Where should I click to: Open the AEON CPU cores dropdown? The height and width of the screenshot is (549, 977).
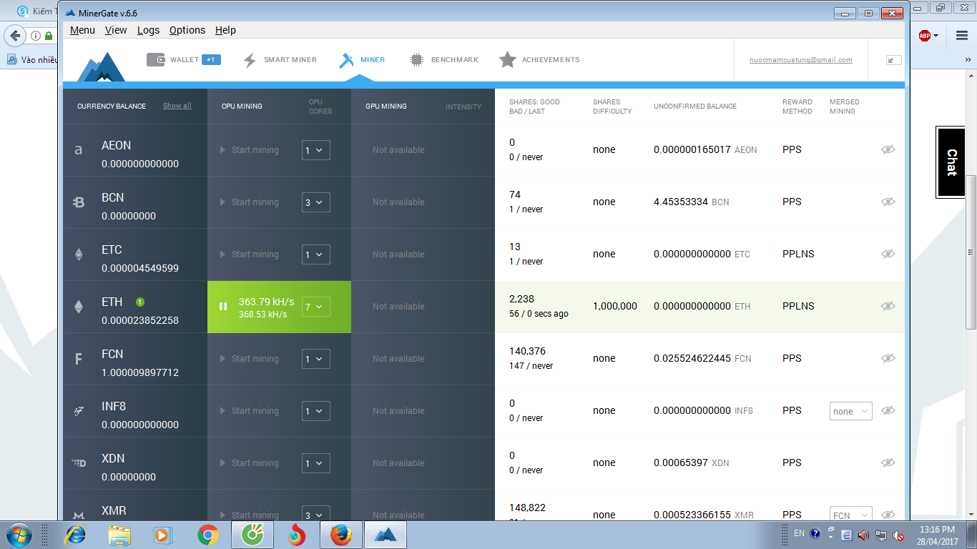[x=316, y=150]
